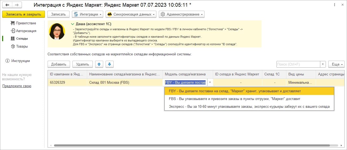The image size is (347, 150).
Task: Open the Товары section
Action: point(22,46)
